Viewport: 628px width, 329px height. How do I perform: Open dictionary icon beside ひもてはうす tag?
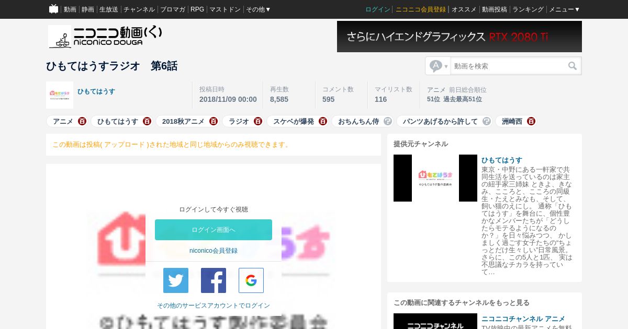(147, 121)
